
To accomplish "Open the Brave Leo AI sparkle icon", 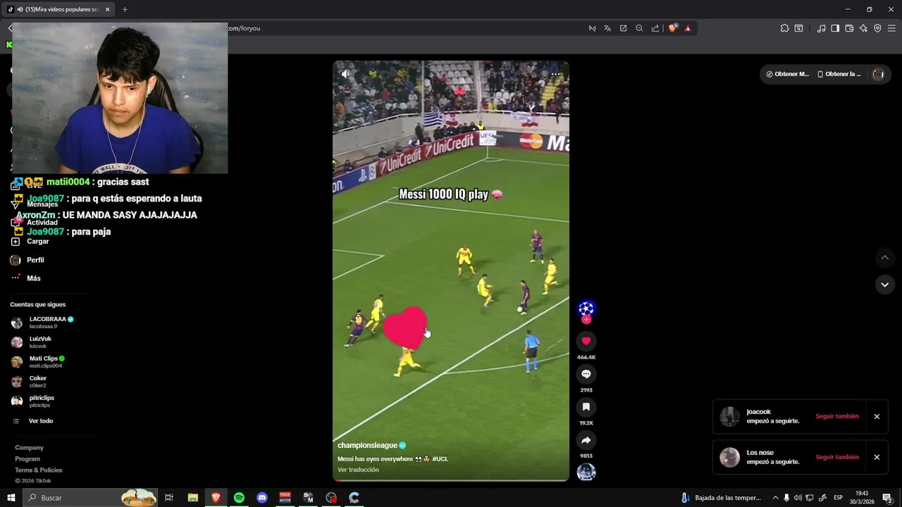I will pos(863,28).
